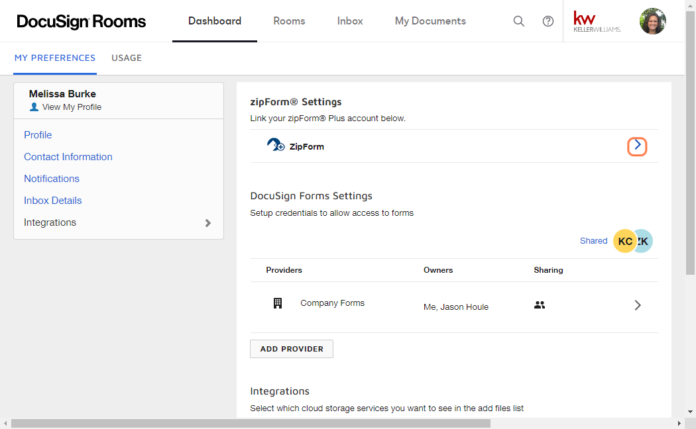Click the Providers column header
The image size is (696, 429).
(284, 270)
